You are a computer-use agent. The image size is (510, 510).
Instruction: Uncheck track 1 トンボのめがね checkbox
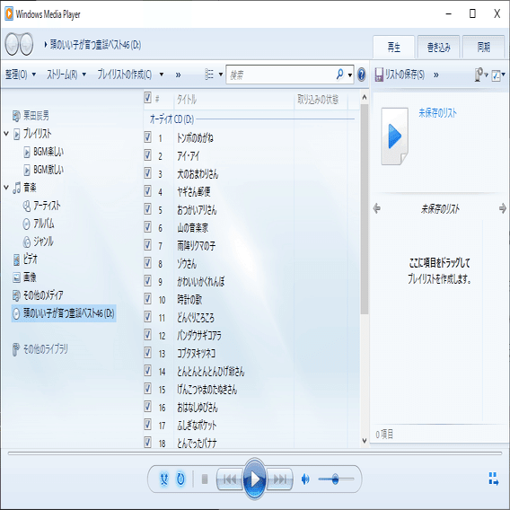(147, 137)
